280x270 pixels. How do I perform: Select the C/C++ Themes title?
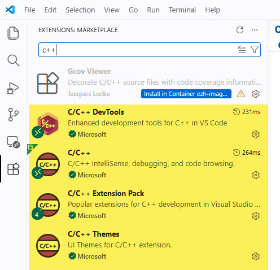(x=94, y=234)
